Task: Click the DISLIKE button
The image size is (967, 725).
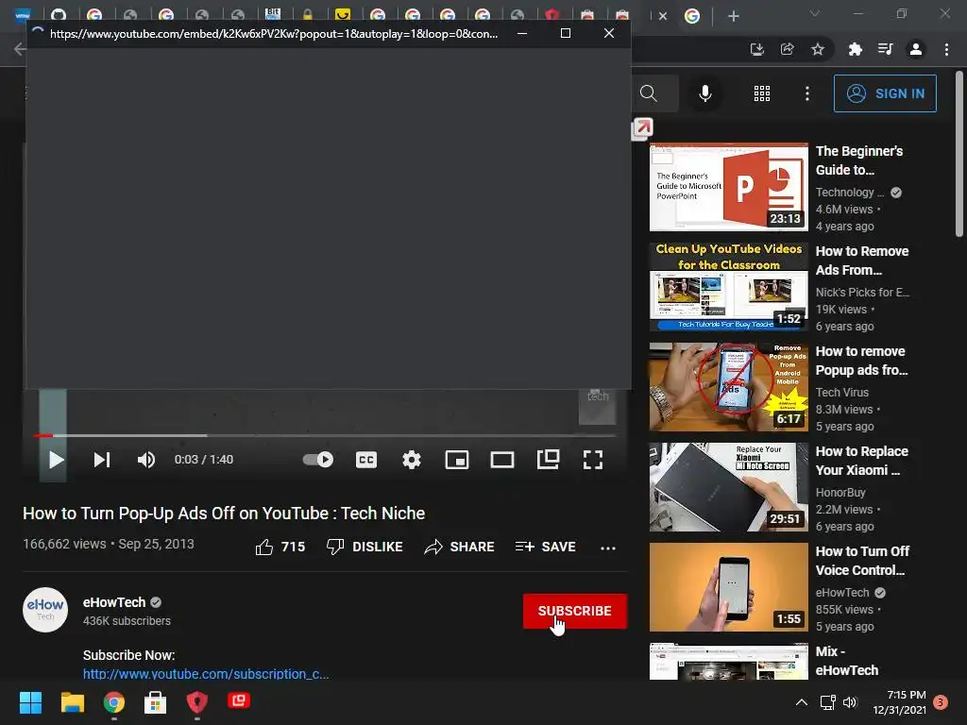Action: click(x=365, y=547)
